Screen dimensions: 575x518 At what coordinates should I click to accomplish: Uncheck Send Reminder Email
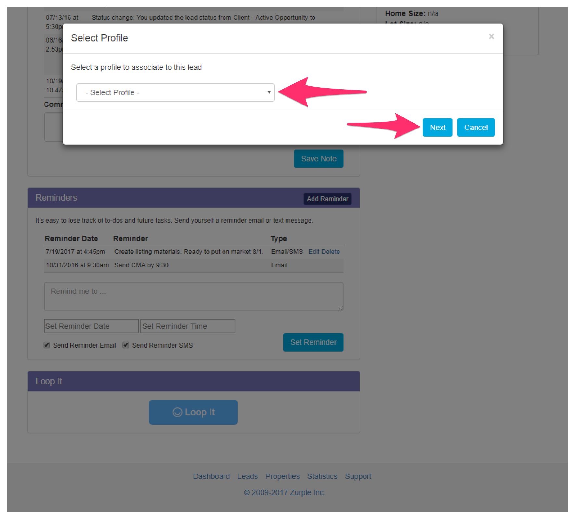[x=47, y=345]
